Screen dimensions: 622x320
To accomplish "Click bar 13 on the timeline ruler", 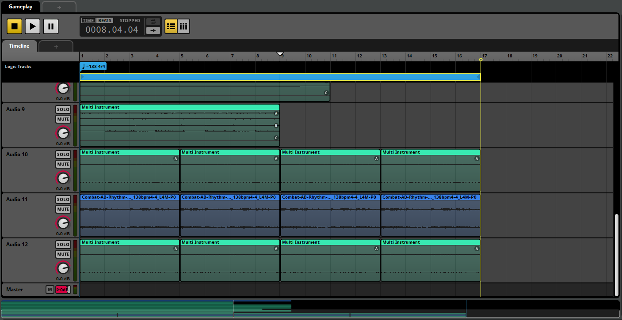I will [x=384, y=56].
